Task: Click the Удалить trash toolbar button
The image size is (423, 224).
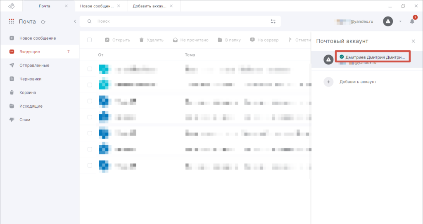Action: pos(151,40)
